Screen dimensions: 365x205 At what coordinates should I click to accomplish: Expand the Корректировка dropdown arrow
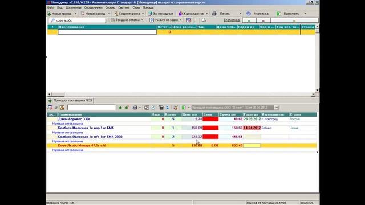coord(143,14)
